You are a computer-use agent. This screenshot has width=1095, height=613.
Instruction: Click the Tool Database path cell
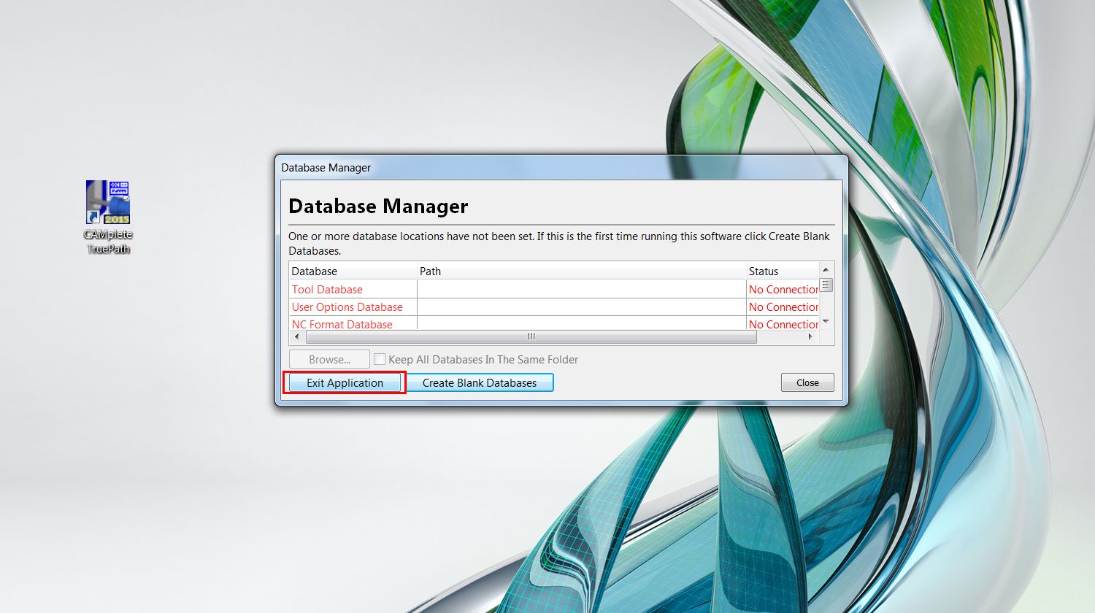[x=582, y=290]
